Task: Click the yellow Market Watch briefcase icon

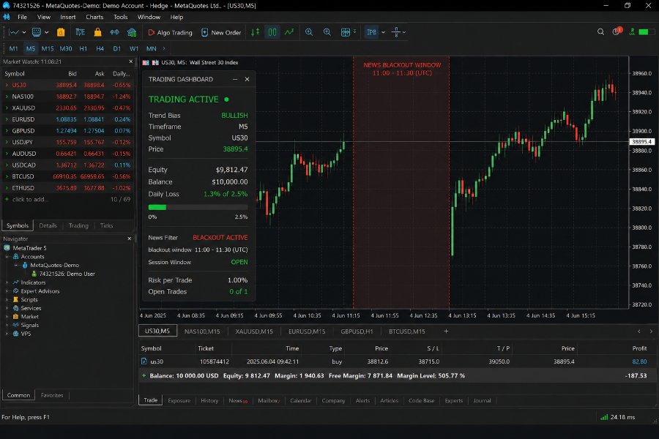Action: (x=61, y=32)
